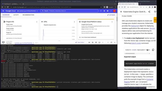162x91 pixels.
Task: Add a new Cloud Shell terminal tab
Action: (36, 43)
